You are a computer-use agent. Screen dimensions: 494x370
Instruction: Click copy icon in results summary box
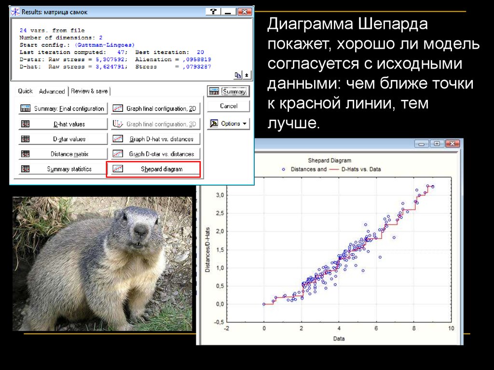(238, 75)
